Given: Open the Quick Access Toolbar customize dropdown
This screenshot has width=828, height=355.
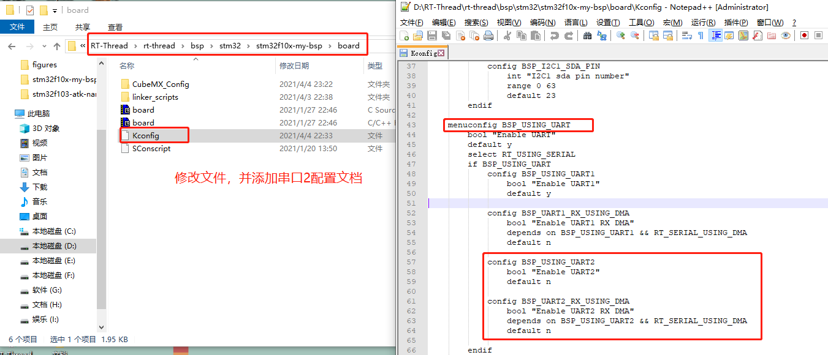Looking at the screenshot, I should 55,10.
